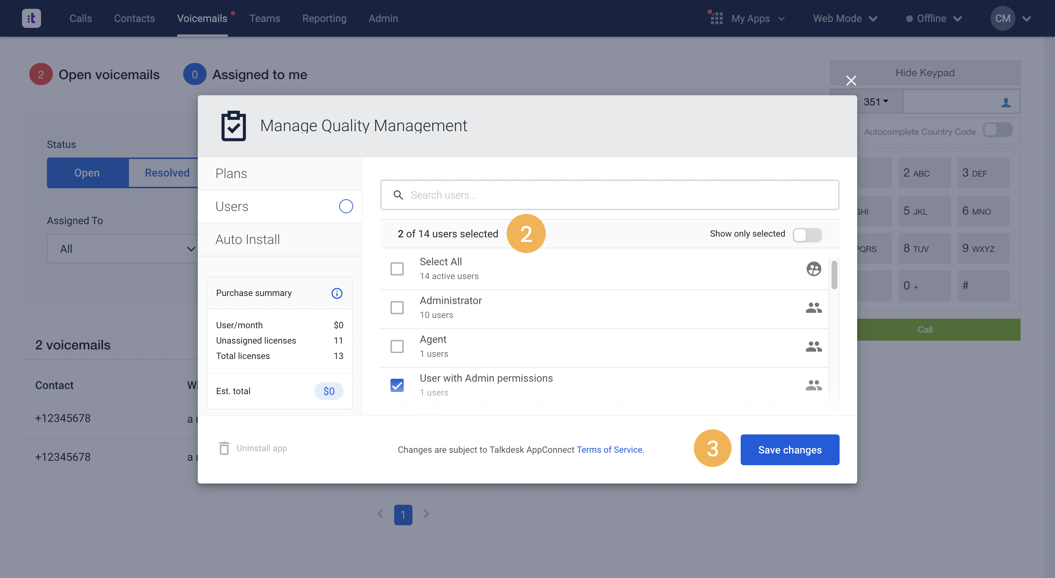
Task: Toggle Autocomplete Country Code switch
Action: point(997,131)
